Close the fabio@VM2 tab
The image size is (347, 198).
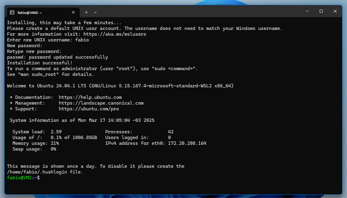point(73,12)
